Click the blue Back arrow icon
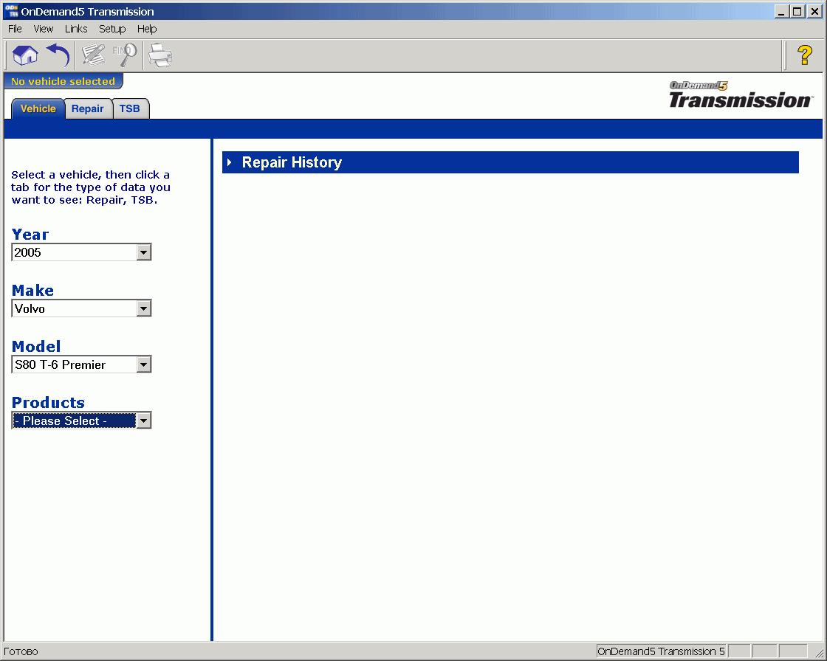This screenshot has height=661, width=827. tap(58, 55)
